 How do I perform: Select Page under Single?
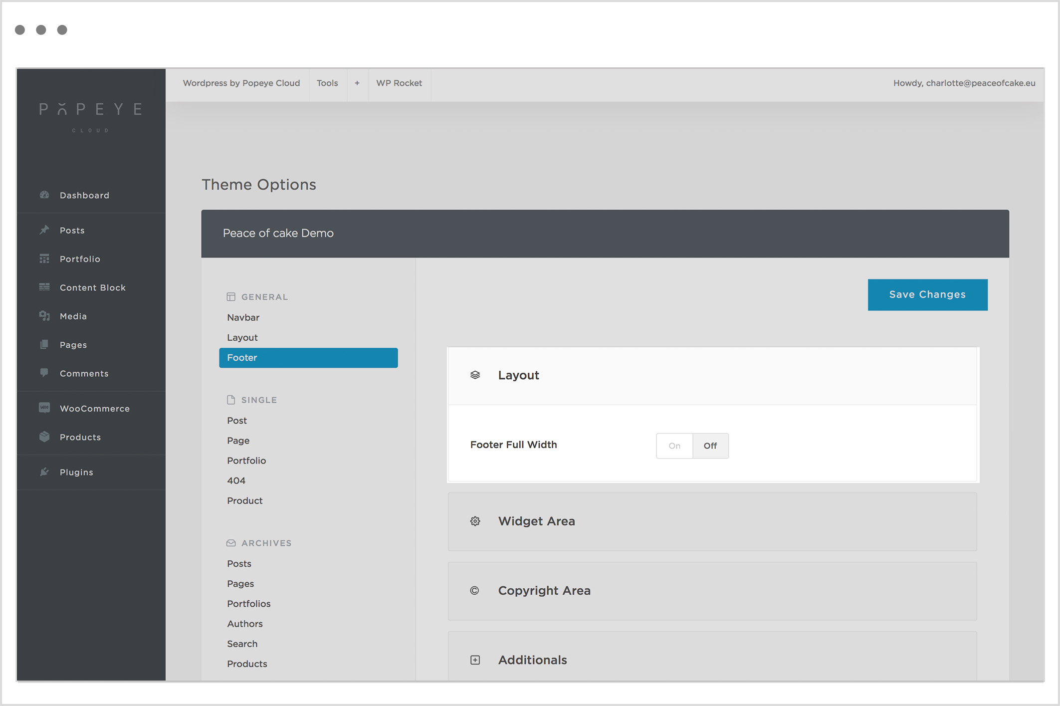(238, 441)
